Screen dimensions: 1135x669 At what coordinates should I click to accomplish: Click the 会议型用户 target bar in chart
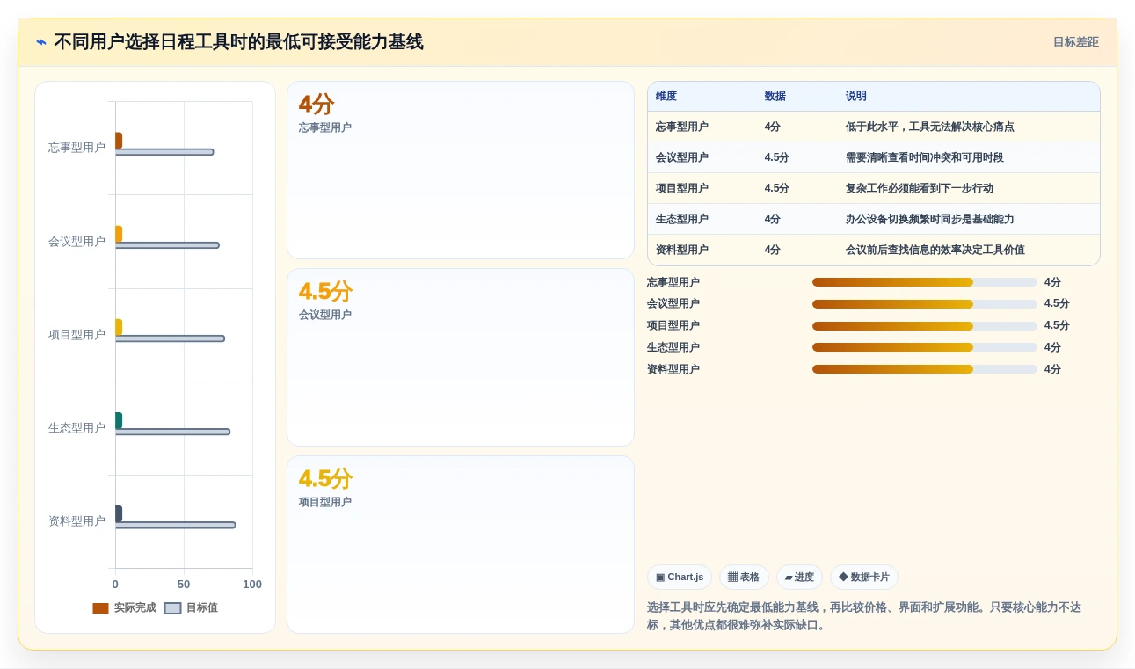[x=167, y=245]
